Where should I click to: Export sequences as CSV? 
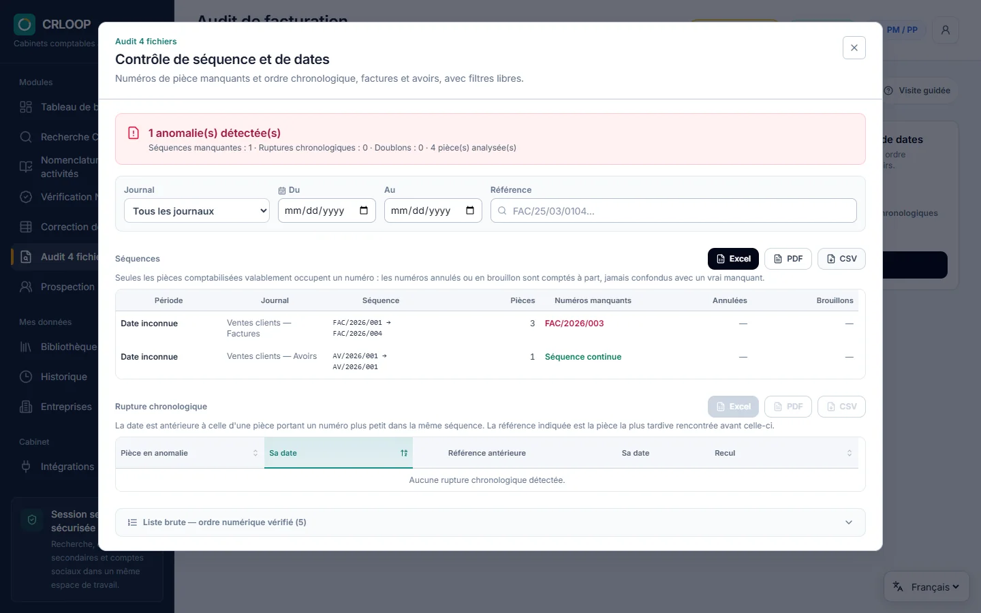pos(841,259)
